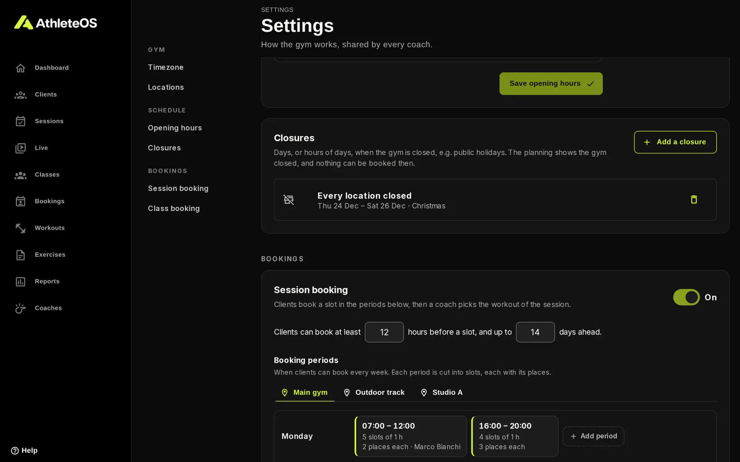
Task: Open Sessions calendar-check icon
Action: point(20,121)
